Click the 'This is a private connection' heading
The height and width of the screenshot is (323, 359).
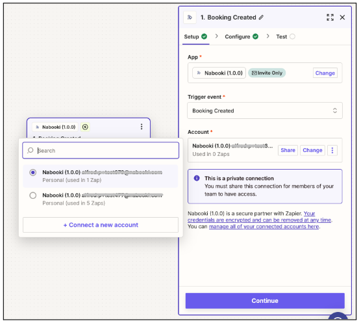click(x=239, y=178)
